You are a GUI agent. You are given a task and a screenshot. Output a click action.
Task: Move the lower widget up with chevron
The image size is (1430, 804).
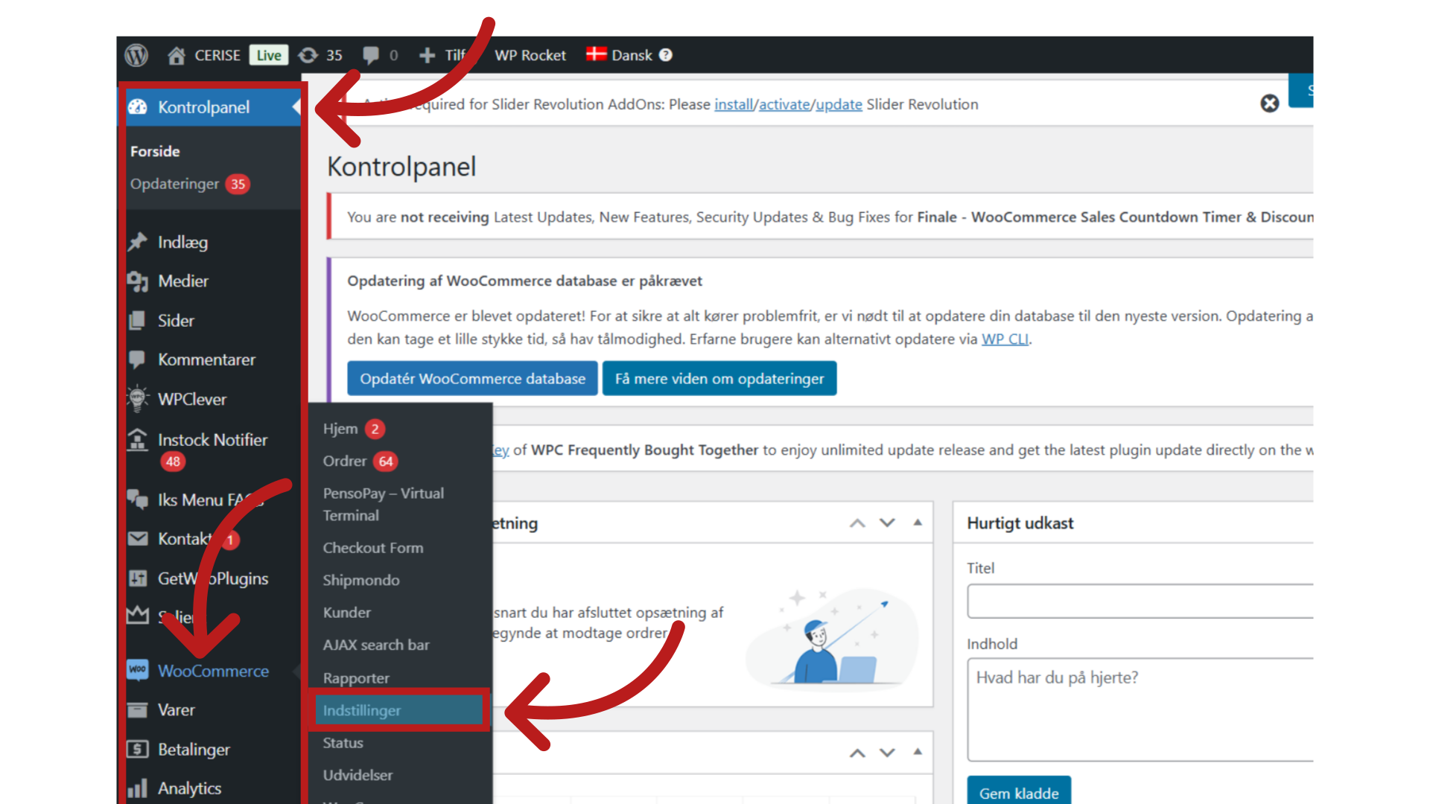pyautogui.click(x=857, y=753)
